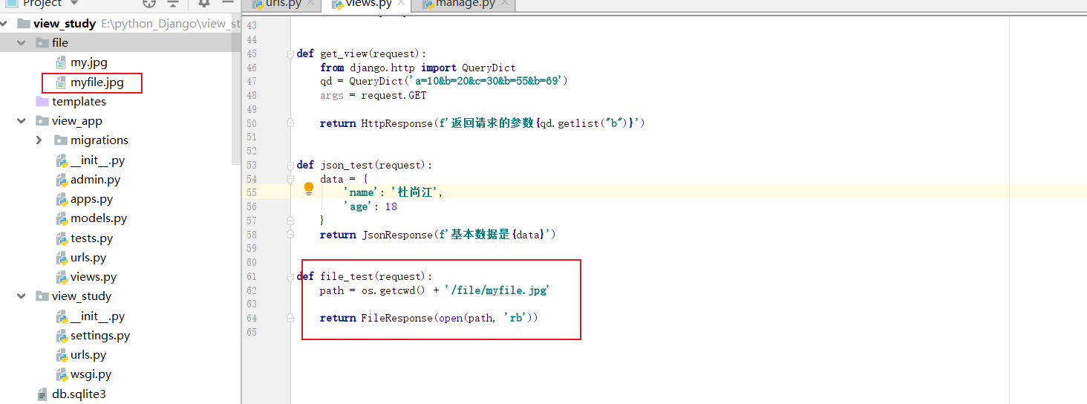Click the folder icon beside migrations
The width and height of the screenshot is (1087, 404).
[61, 140]
